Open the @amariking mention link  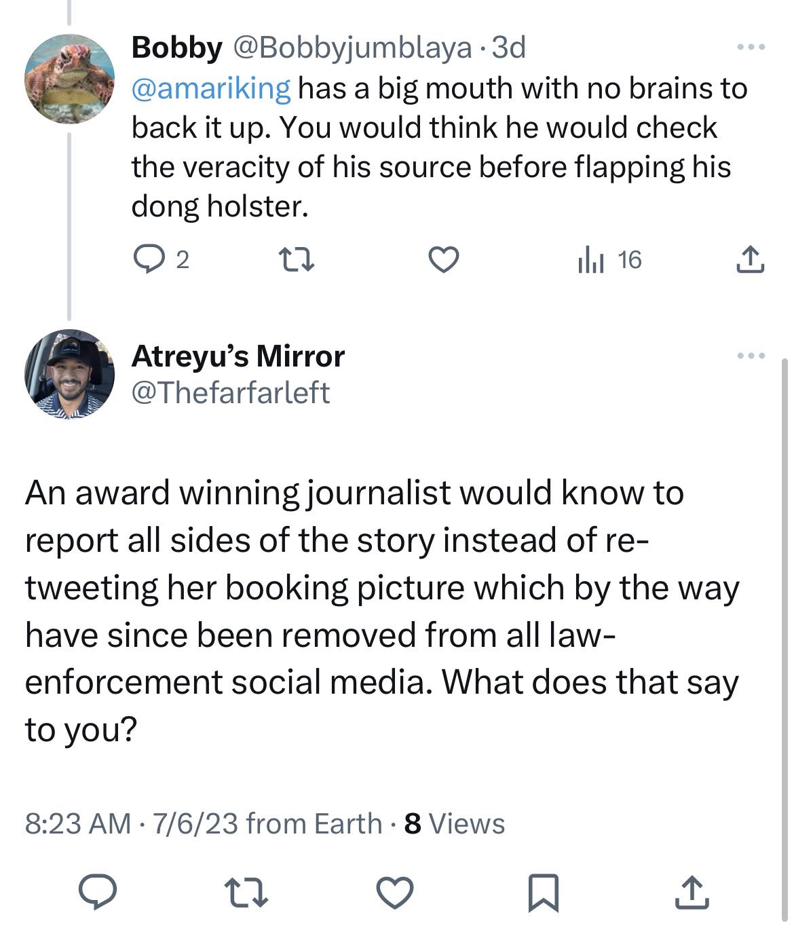pos(211,88)
